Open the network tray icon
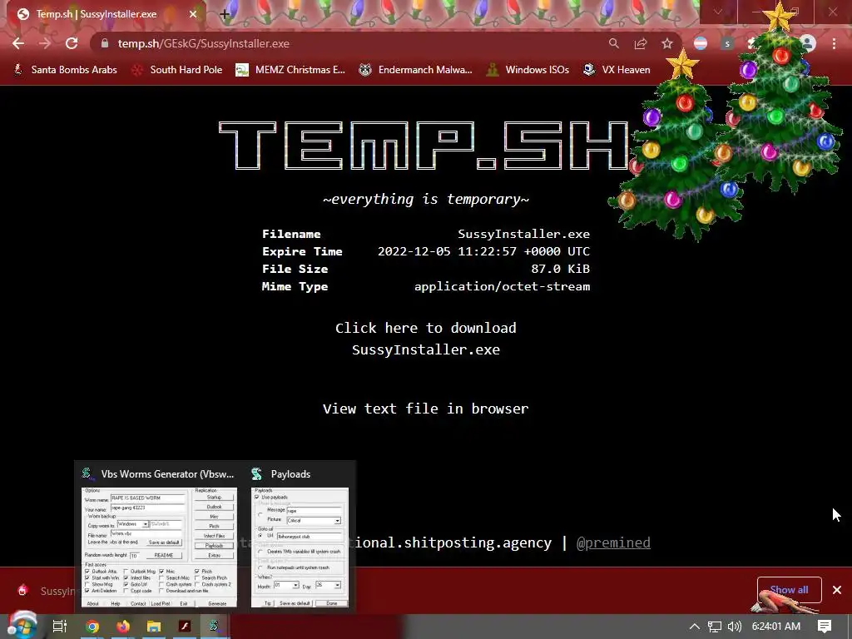 click(715, 627)
